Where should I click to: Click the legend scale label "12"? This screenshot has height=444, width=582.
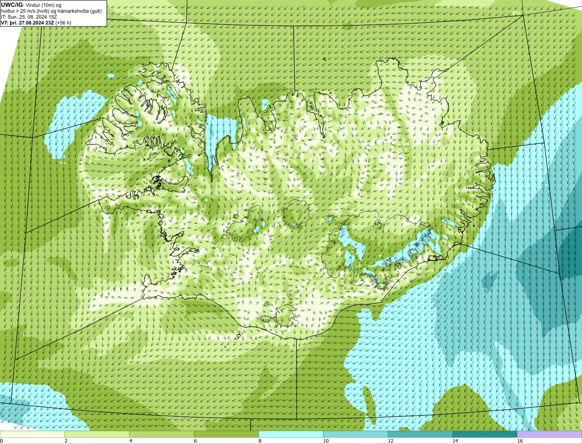coord(390,441)
